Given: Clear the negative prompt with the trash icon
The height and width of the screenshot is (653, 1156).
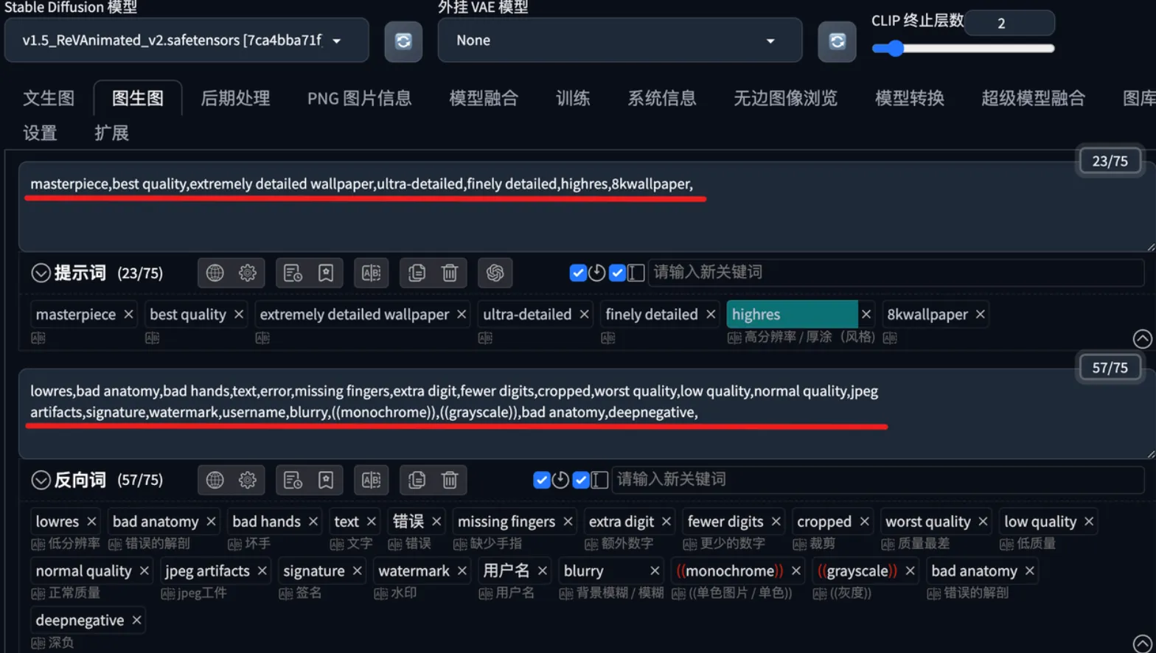Looking at the screenshot, I should click(449, 480).
